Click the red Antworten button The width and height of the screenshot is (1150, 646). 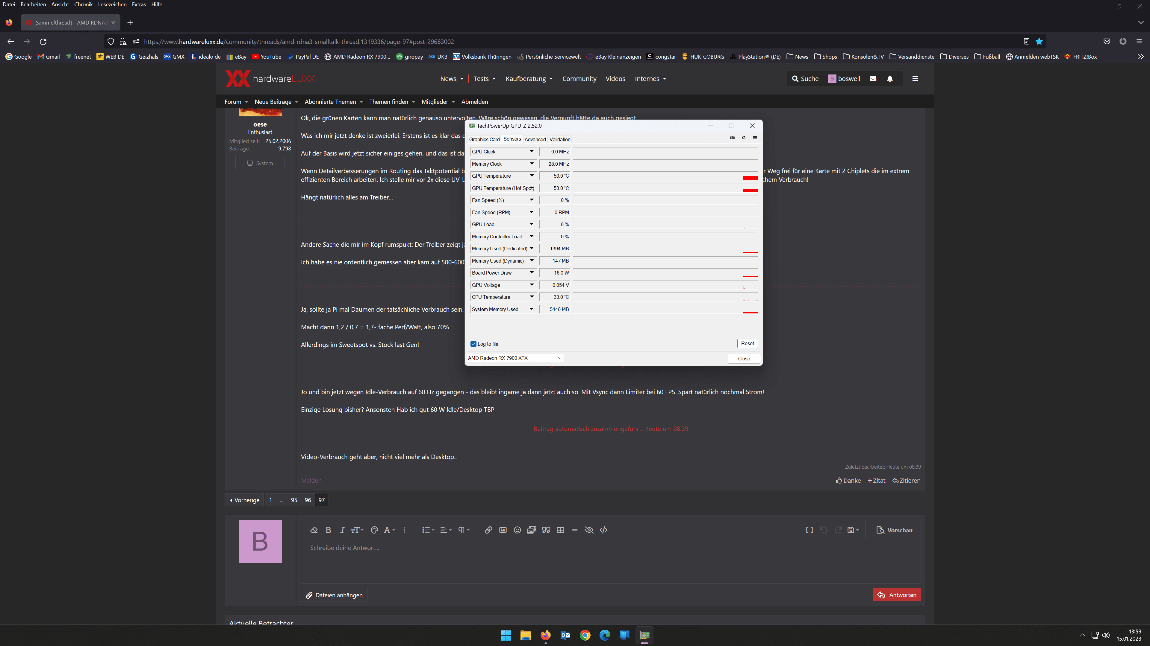(896, 594)
